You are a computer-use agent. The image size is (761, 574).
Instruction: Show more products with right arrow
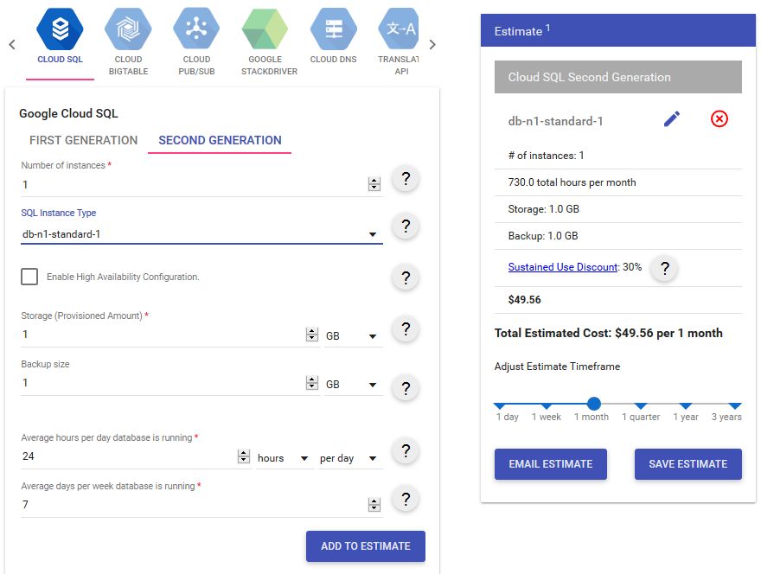point(432,45)
